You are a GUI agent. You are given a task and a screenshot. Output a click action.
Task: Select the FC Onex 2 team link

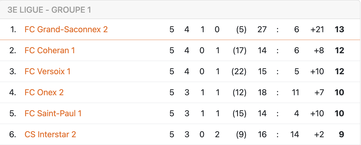pyautogui.click(x=44, y=92)
